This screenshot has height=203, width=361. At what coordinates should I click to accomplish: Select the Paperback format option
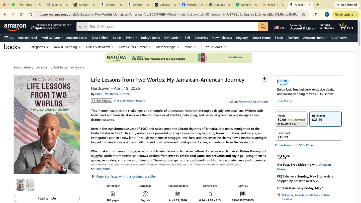[x=308, y=135]
